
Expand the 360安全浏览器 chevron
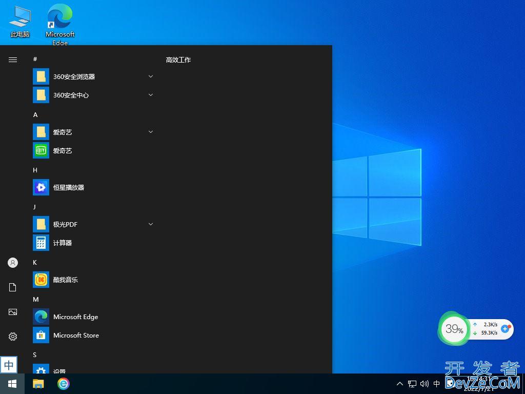coord(151,76)
